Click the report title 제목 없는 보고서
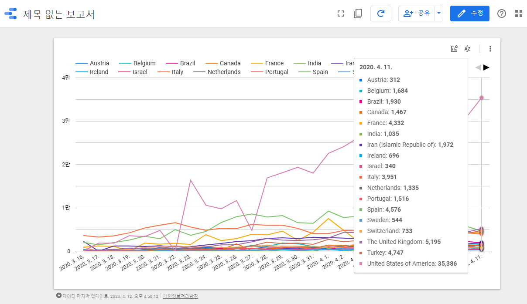527x304 pixels. pyautogui.click(x=59, y=14)
